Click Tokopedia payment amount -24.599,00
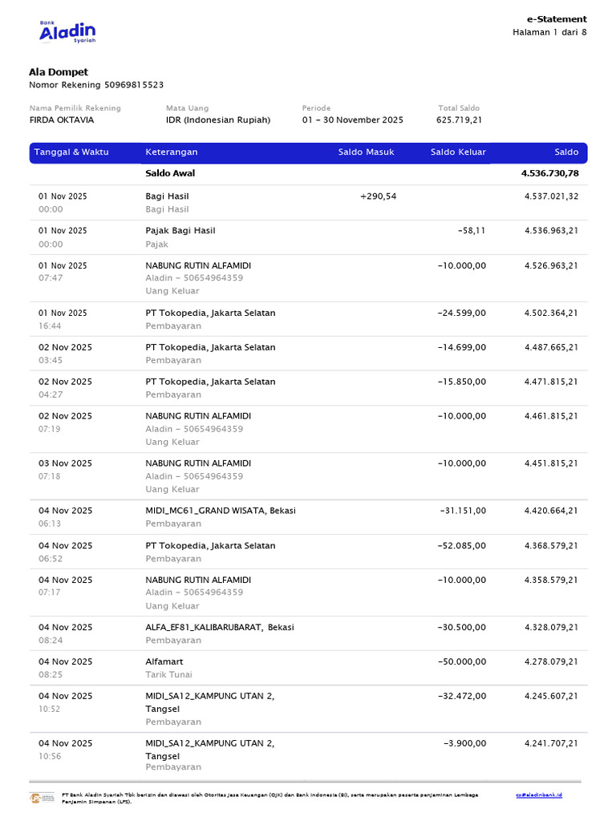The image size is (616, 821). [461, 313]
